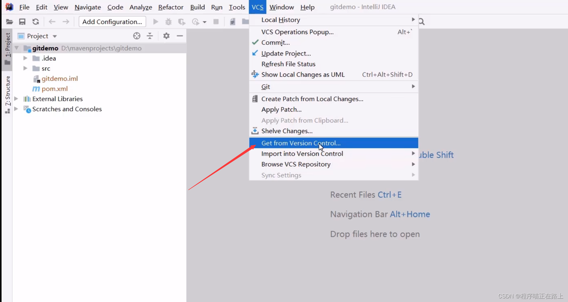
Task: Open the Edit menu
Action: coord(41,7)
